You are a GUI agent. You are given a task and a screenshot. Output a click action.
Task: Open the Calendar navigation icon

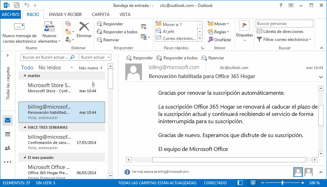[8, 134]
